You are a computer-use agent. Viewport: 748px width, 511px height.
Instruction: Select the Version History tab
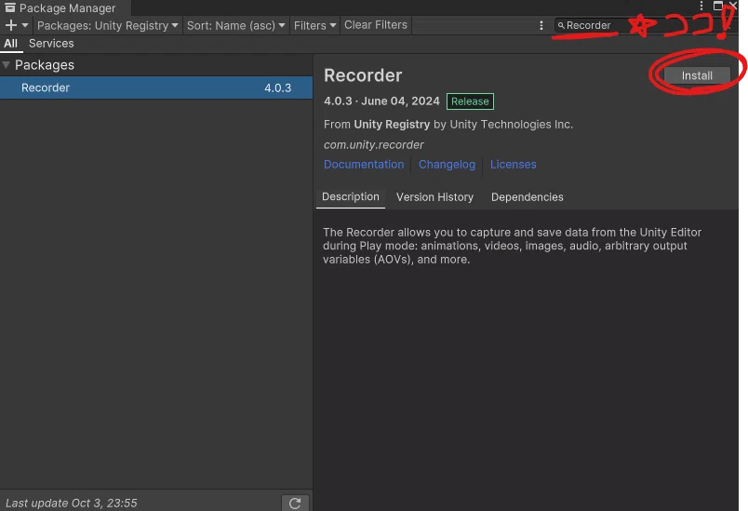click(434, 197)
